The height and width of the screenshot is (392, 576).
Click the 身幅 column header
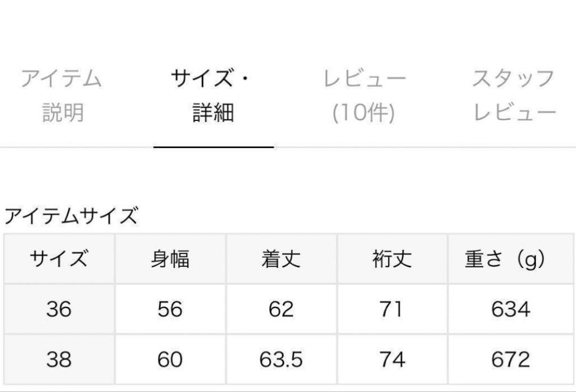170,258
